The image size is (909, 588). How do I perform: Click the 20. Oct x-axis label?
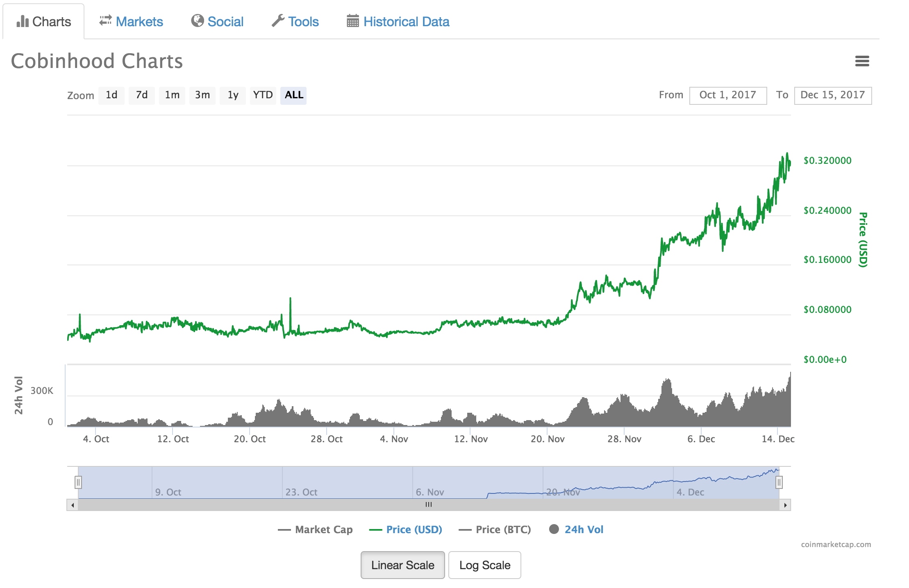coord(250,439)
